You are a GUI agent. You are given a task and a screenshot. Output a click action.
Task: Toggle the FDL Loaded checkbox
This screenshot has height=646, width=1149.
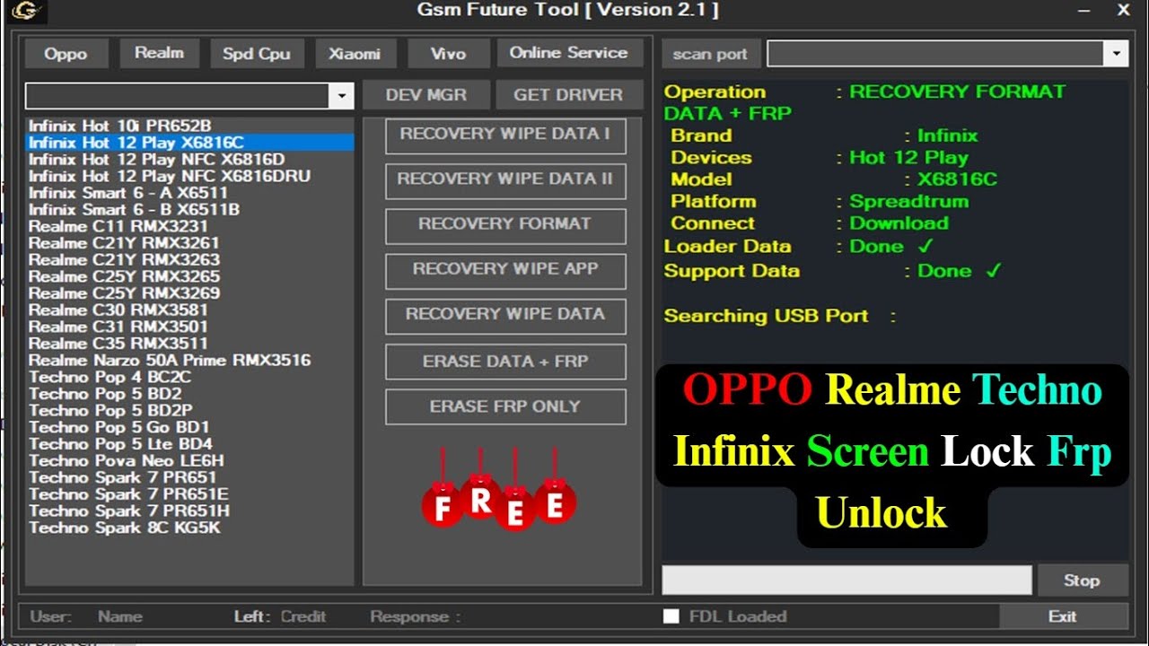pos(671,616)
